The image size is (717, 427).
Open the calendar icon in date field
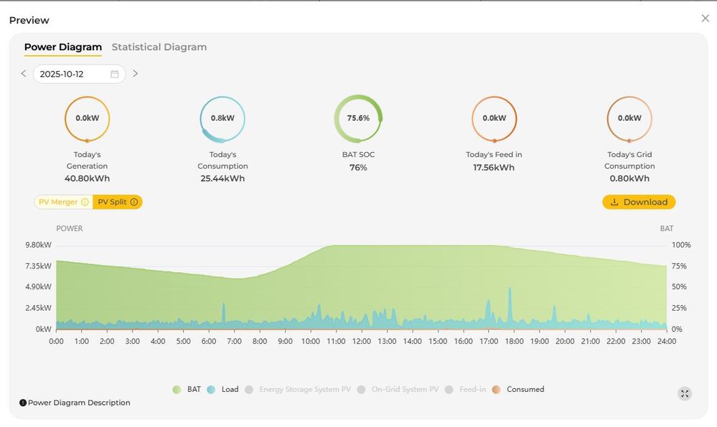[115, 74]
